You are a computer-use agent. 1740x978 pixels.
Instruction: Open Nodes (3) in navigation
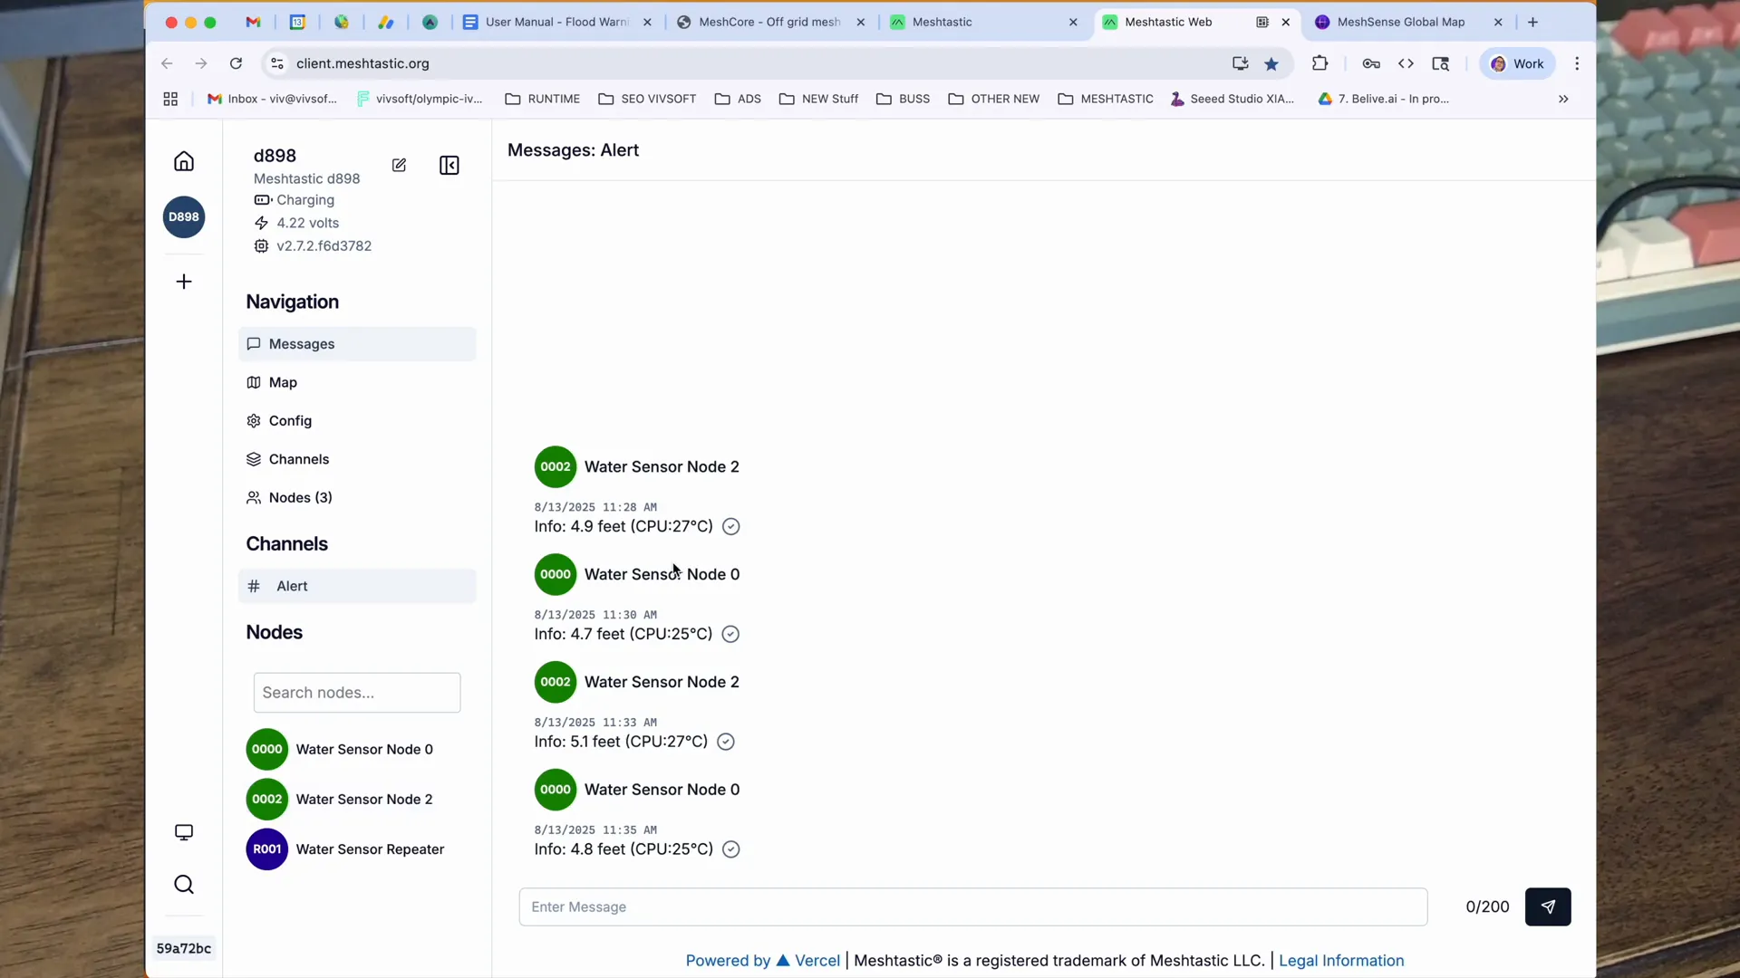pyautogui.click(x=357, y=498)
